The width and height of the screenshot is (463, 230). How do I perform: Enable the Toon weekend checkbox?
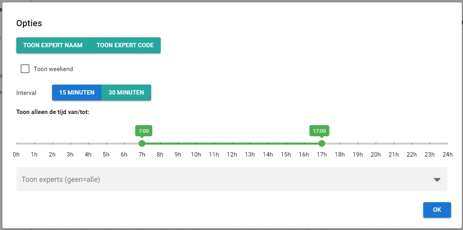coord(25,69)
